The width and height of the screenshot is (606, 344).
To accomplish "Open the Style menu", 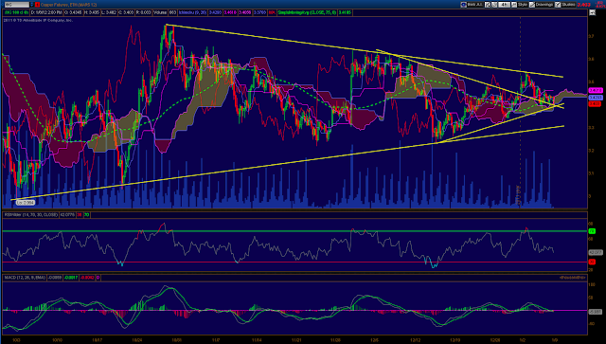I will pos(523,5).
